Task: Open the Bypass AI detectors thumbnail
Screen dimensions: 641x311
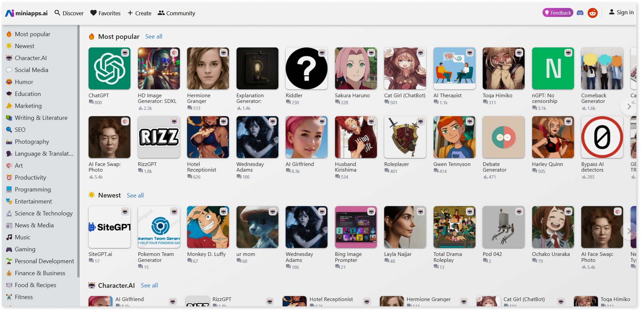Action: 602,137
